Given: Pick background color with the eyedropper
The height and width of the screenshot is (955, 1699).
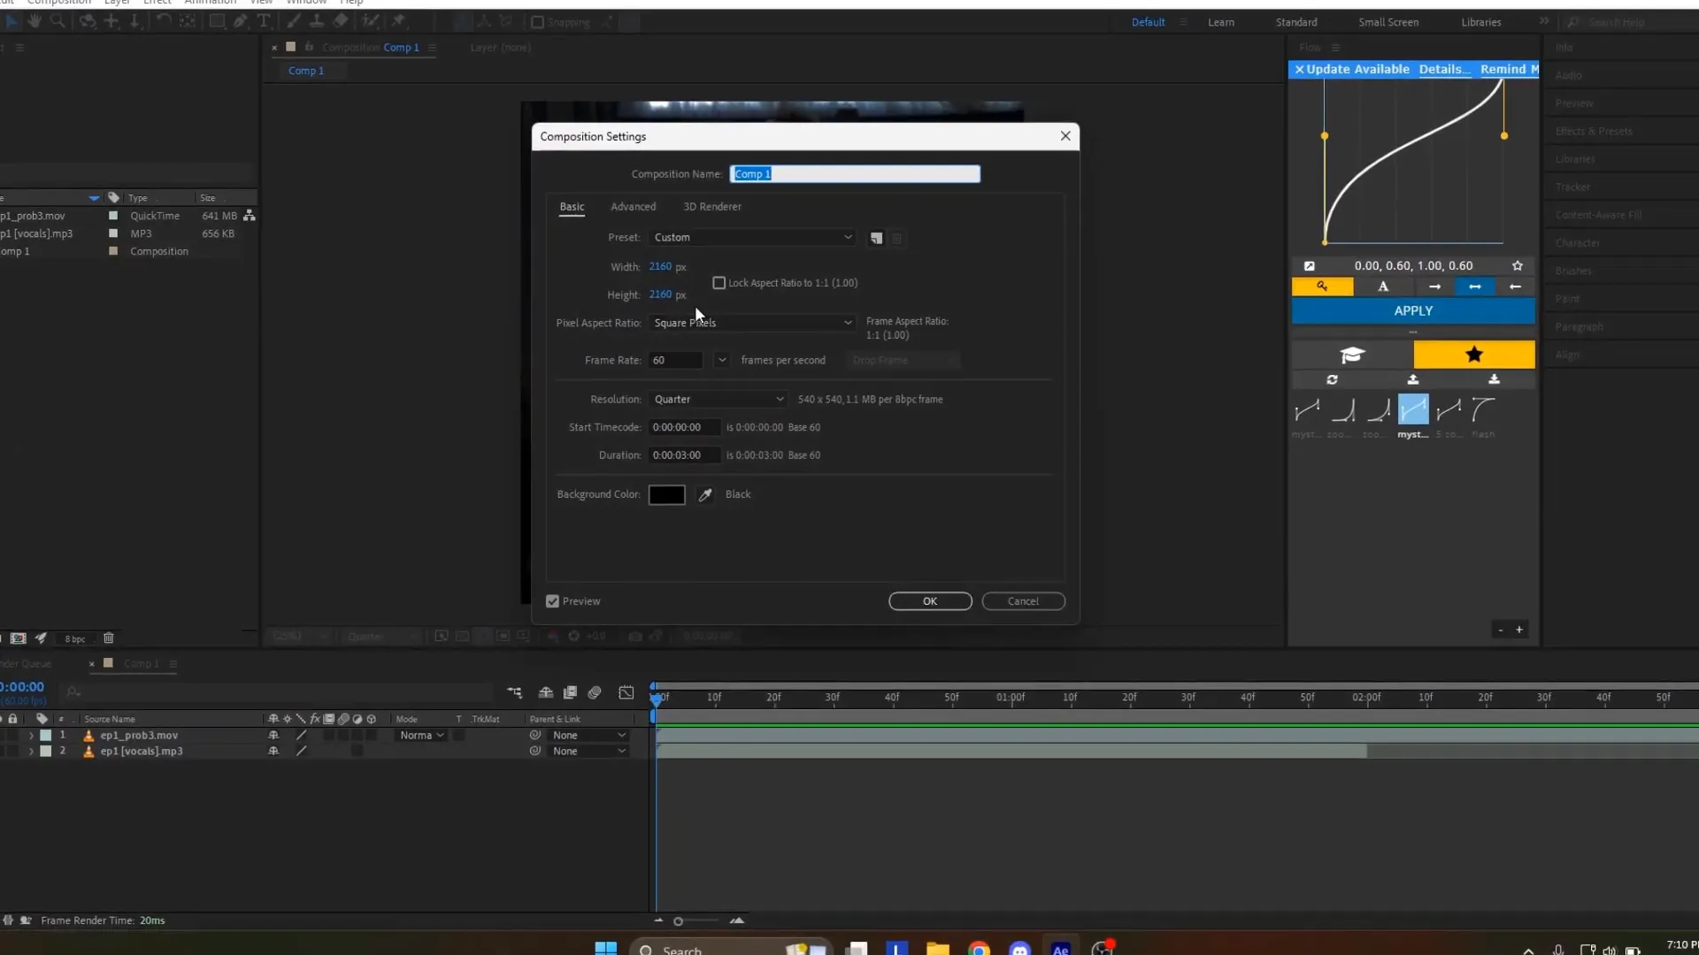Looking at the screenshot, I should 705,494.
